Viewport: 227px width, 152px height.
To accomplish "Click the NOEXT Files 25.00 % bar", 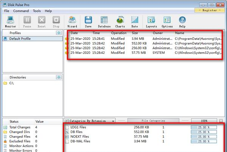I will pyautogui.click(x=204, y=136).
